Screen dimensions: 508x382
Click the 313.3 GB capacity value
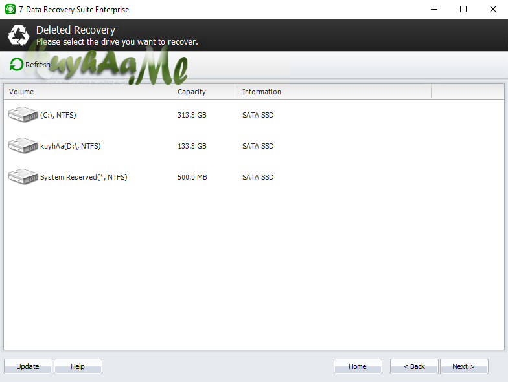point(192,115)
